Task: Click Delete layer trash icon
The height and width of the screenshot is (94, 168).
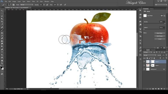Action: [x=164, y=89]
